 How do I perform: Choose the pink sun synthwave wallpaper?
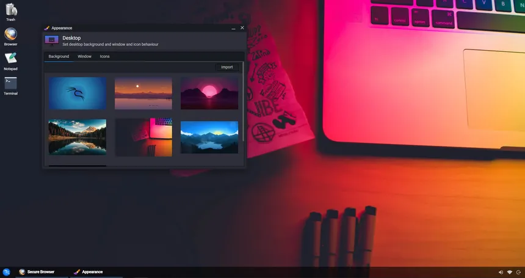coord(209,93)
